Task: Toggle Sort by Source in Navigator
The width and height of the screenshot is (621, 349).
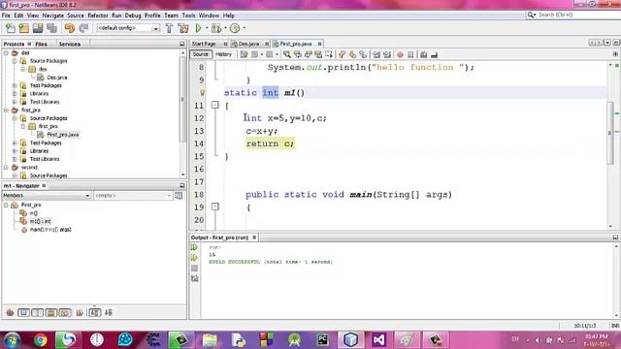Action: pos(108,312)
